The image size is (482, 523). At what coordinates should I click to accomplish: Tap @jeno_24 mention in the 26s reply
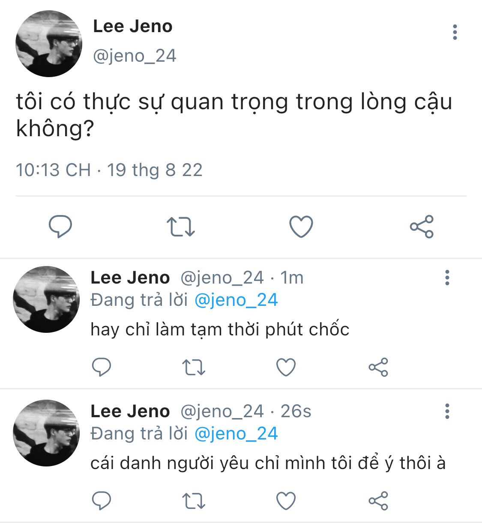pos(236,433)
